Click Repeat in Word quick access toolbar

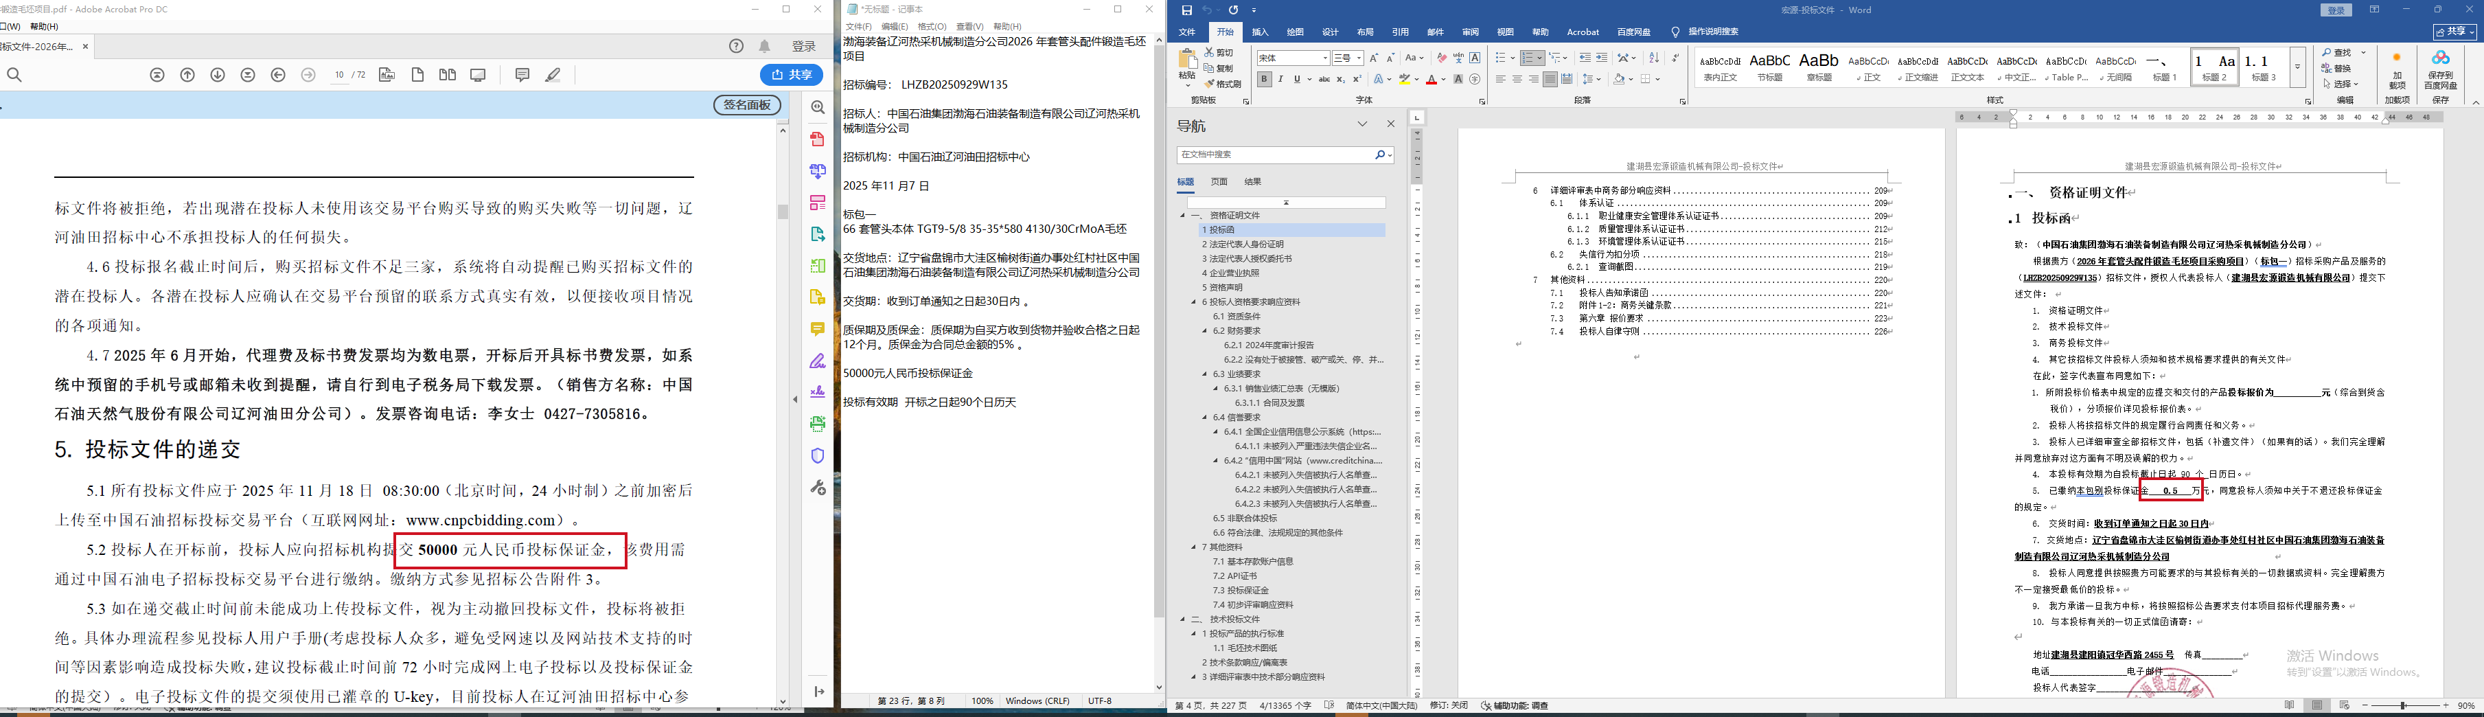pyautogui.click(x=1233, y=10)
